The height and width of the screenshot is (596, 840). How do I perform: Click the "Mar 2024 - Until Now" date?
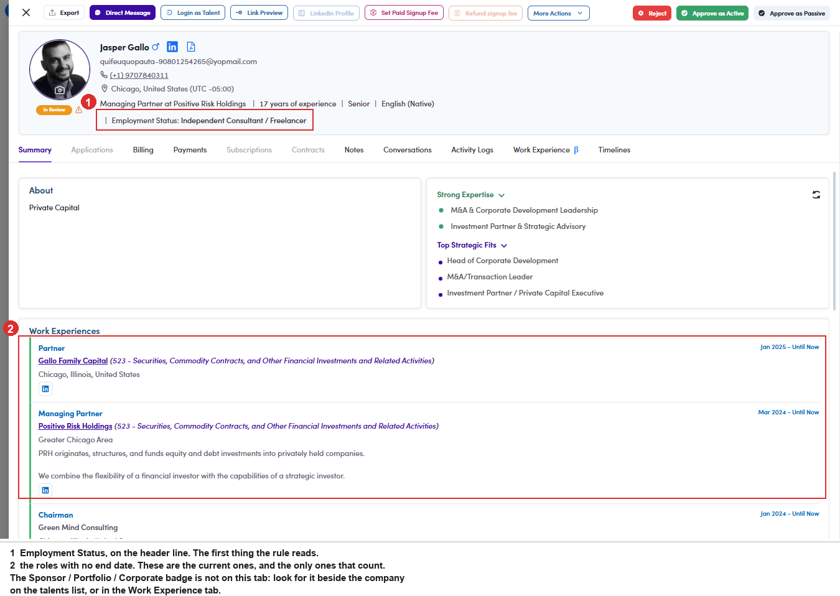(x=788, y=412)
